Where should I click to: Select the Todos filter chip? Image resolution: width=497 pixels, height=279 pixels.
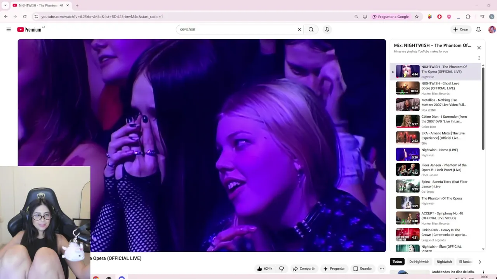coord(397,262)
